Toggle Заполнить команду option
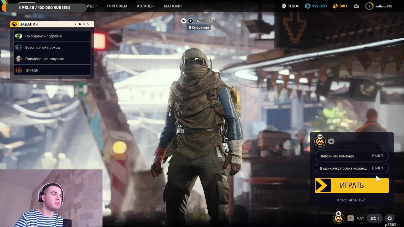404x227 pixels. [x=352, y=156]
